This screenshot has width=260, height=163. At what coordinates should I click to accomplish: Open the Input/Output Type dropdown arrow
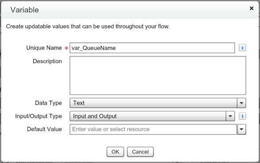(x=230, y=116)
